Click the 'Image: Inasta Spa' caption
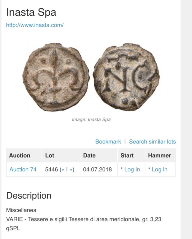This screenshot has width=192, height=239. 91,120
